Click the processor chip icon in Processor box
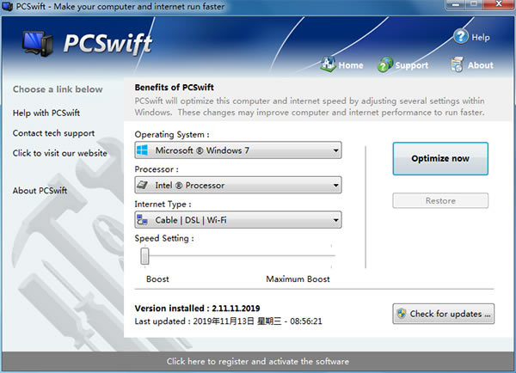Viewport: 516px width, 373px height. pyautogui.click(x=143, y=185)
